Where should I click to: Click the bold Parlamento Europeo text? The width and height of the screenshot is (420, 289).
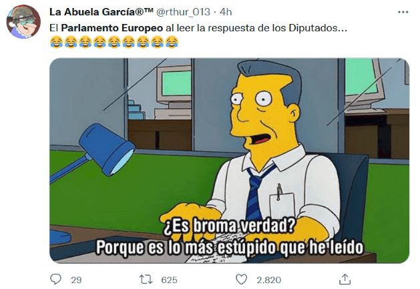click(x=112, y=28)
